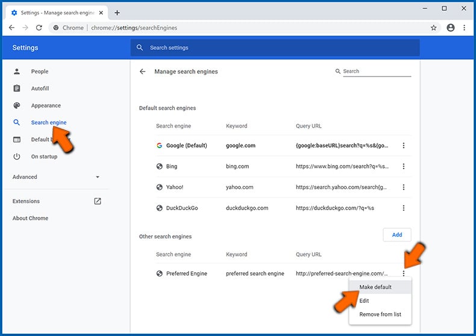476x336 pixels.
Task: Close the Settings tab
Action: tap(101, 13)
